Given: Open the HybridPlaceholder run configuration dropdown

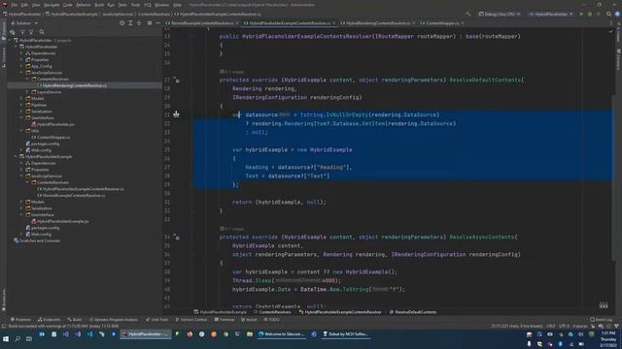Looking at the screenshot, I should point(551,14).
